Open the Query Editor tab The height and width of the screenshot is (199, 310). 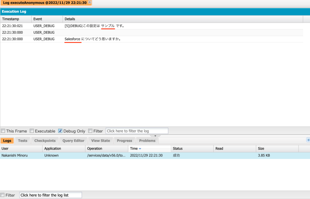tap(73, 141)
